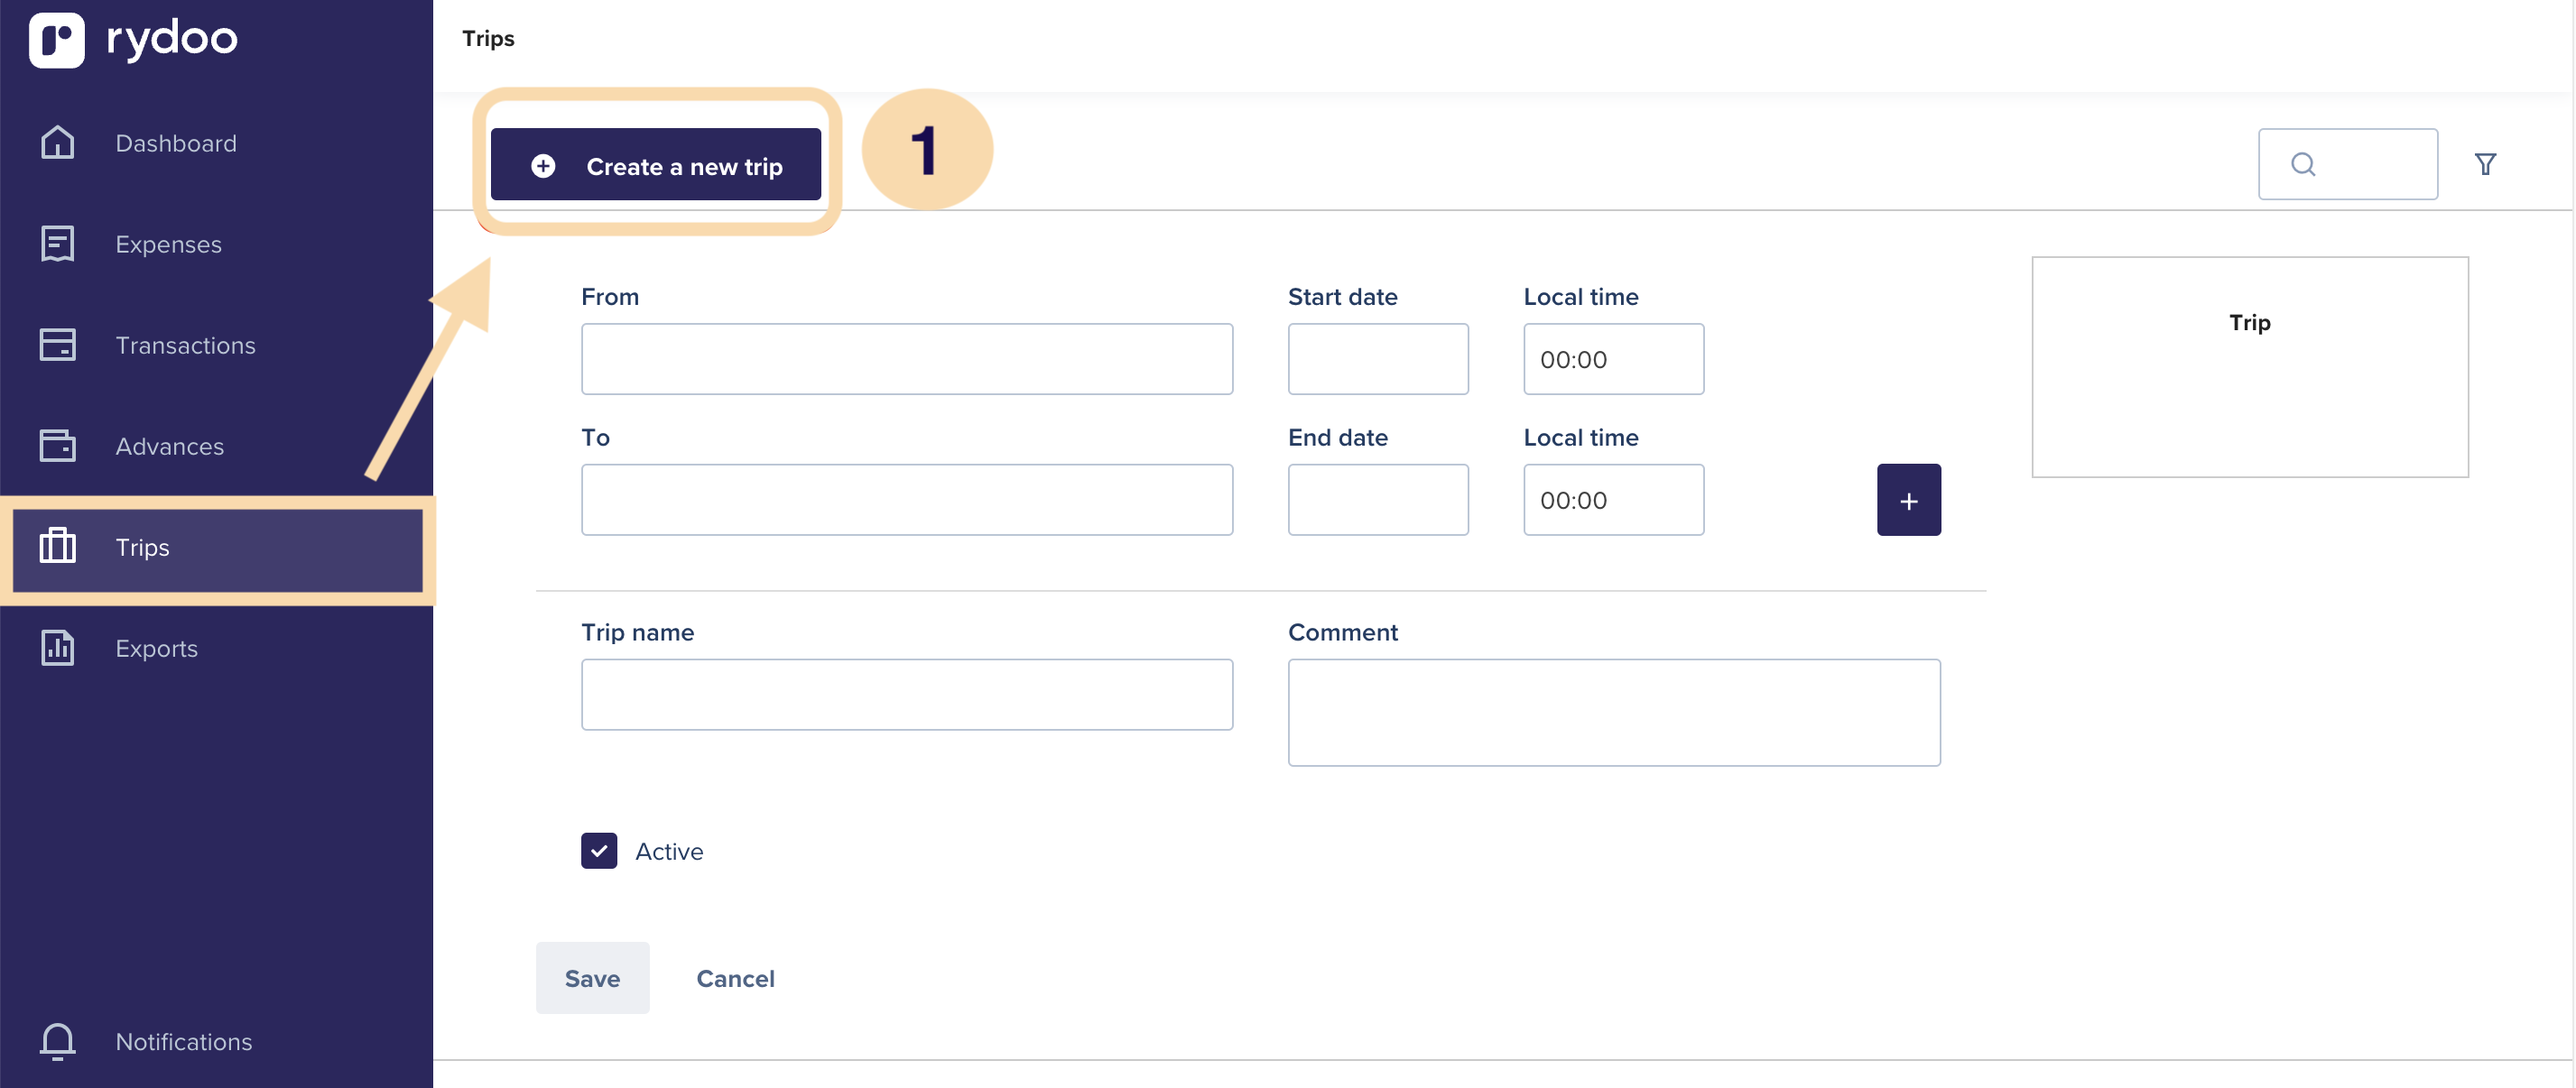Screen dimensions: 2576x1088
Task: Click the Notifications bell icon
Action: point(57,1041)
